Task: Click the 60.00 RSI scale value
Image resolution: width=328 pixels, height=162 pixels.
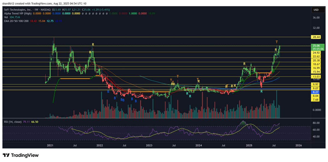Action: (x=316, y=130)
